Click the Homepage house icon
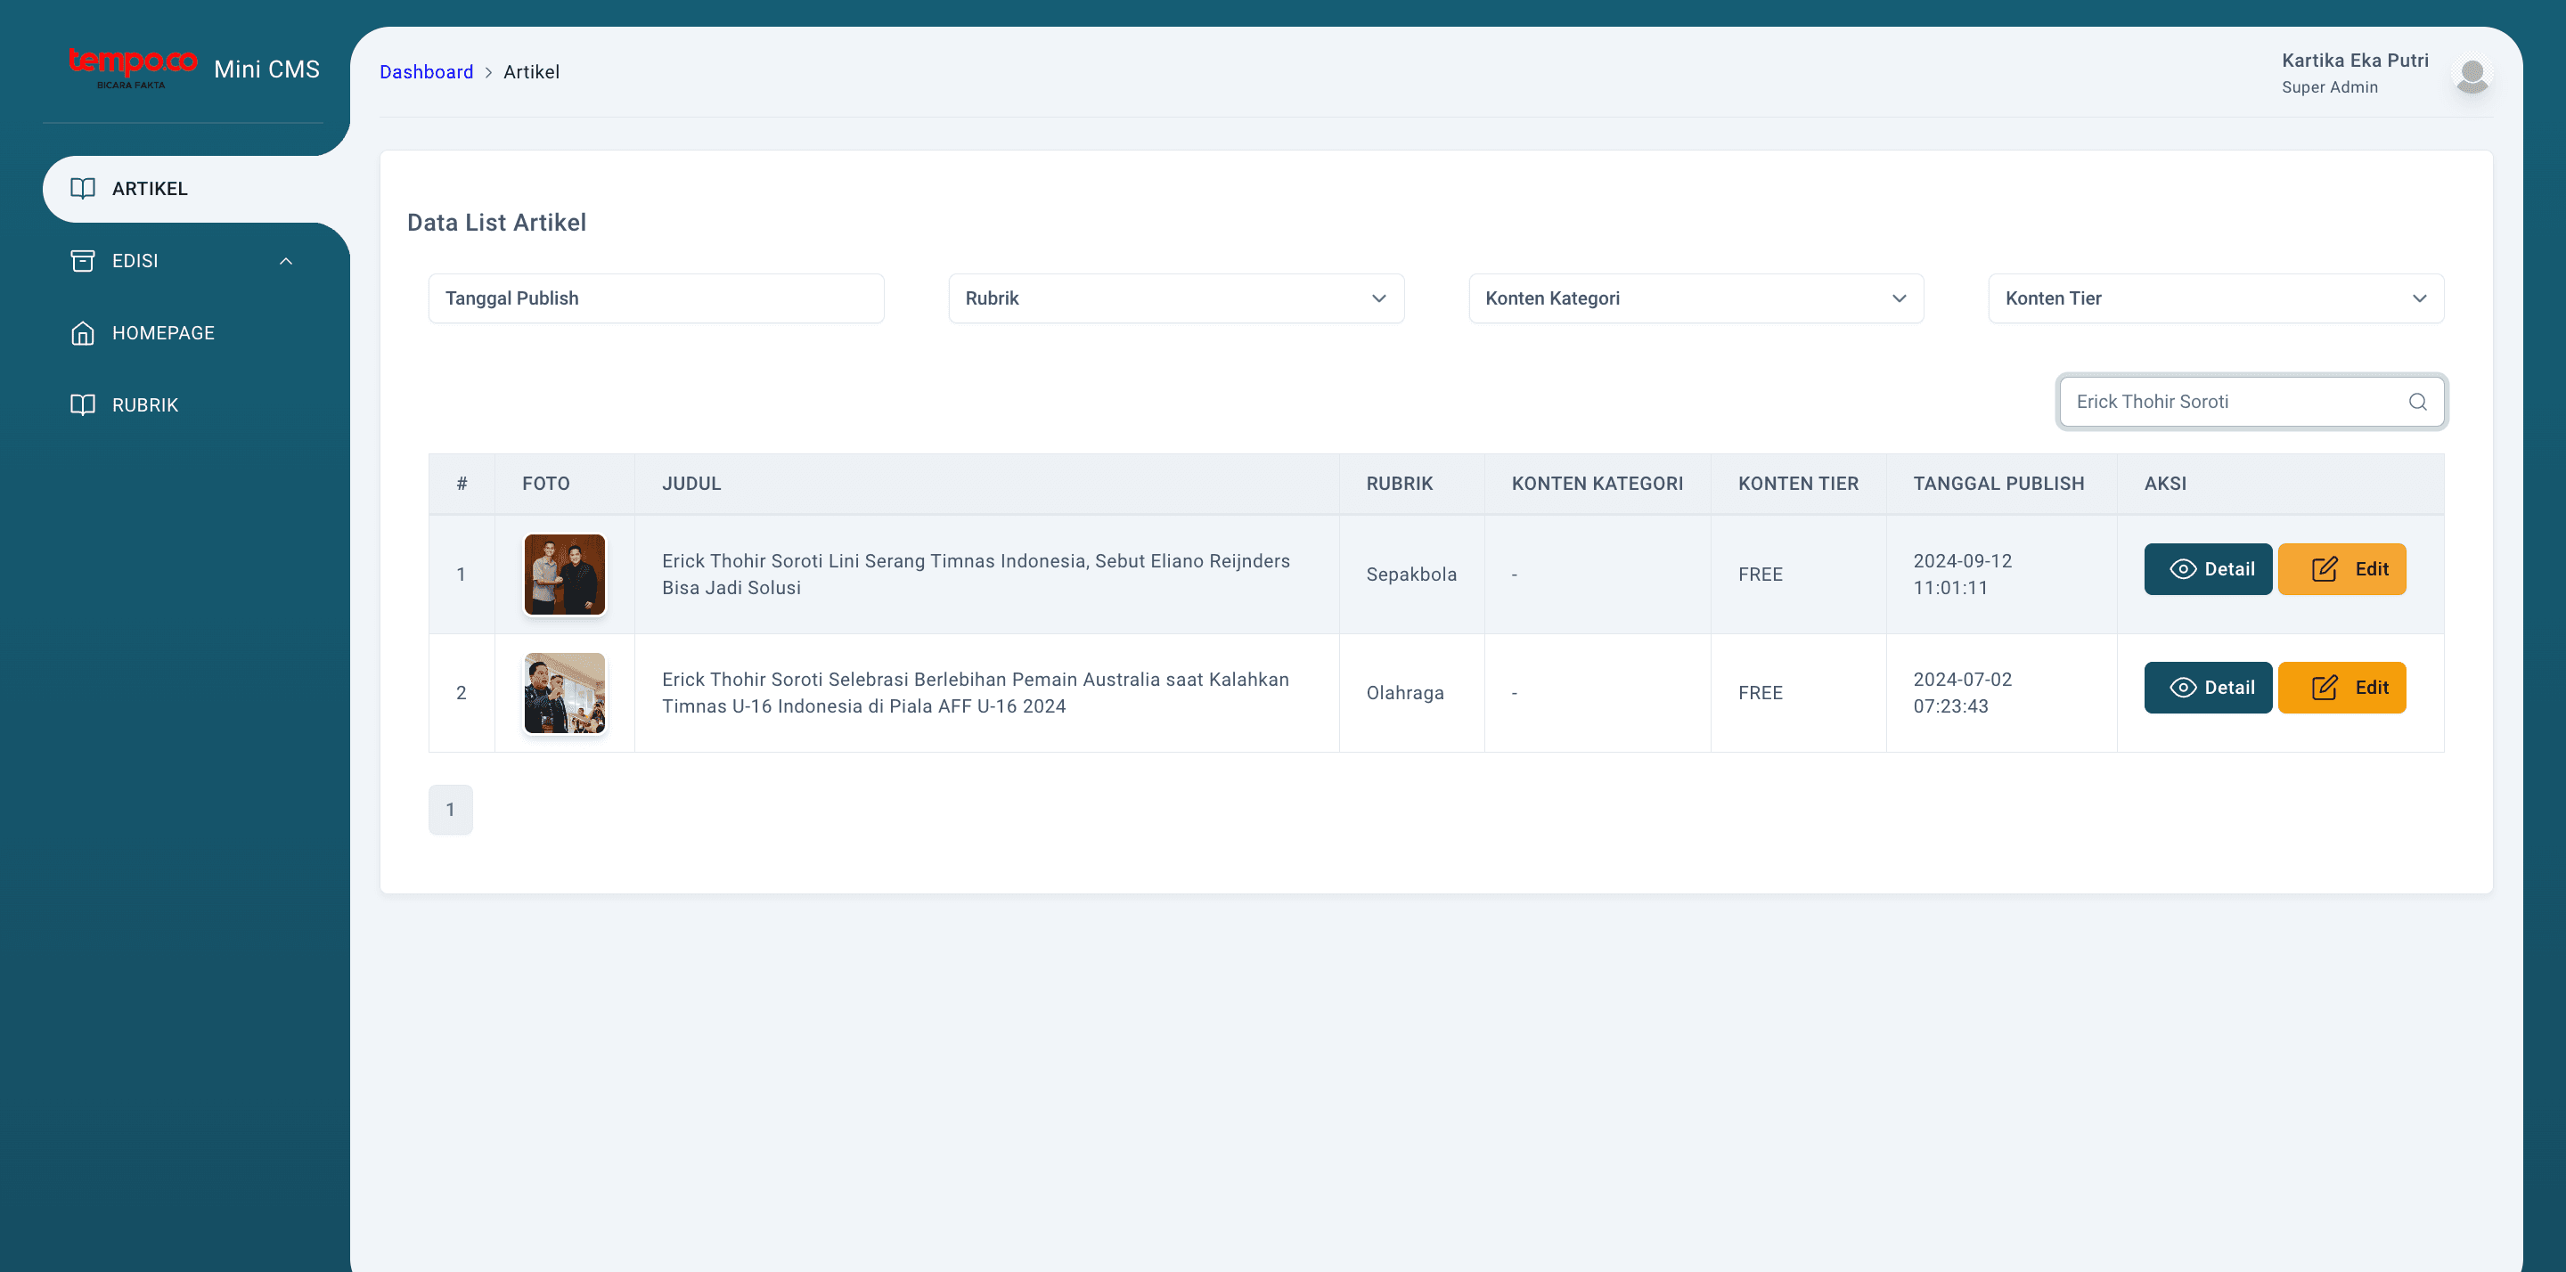The image size is (2566, 1272). pos(83,332)
